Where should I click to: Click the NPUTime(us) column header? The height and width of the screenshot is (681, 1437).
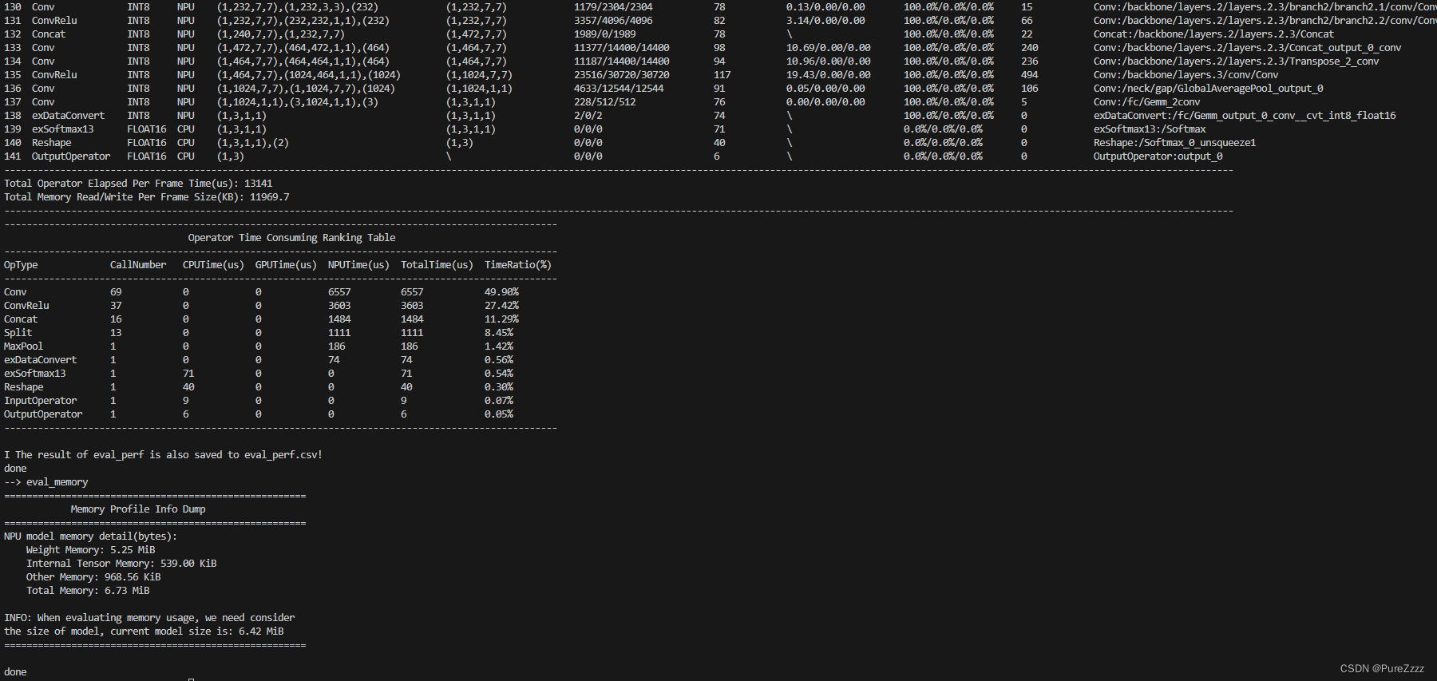pos(358,264)
